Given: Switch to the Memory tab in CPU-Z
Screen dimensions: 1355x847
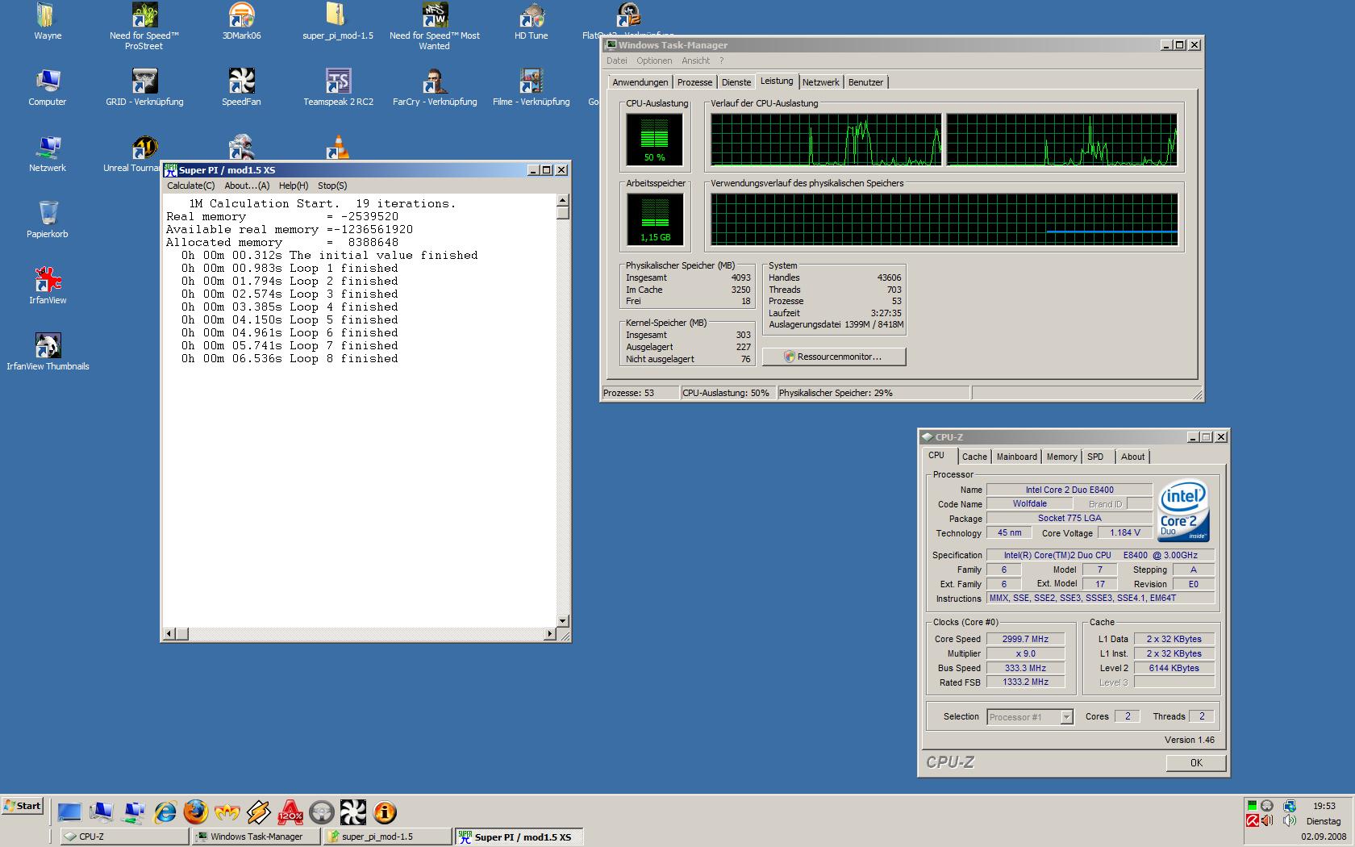Looking at the screenshot, I should tap(1061, 457).
